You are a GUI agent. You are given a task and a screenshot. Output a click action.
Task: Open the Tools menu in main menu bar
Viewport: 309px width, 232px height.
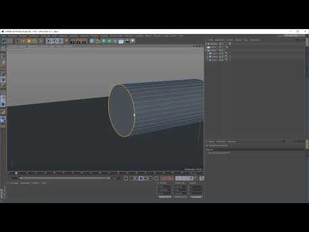(x=45, y=36)
